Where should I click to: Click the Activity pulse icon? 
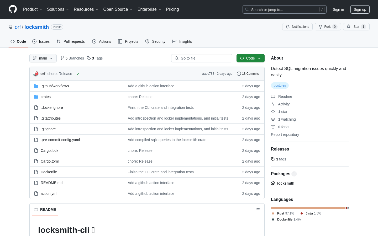tap(273, 104)
